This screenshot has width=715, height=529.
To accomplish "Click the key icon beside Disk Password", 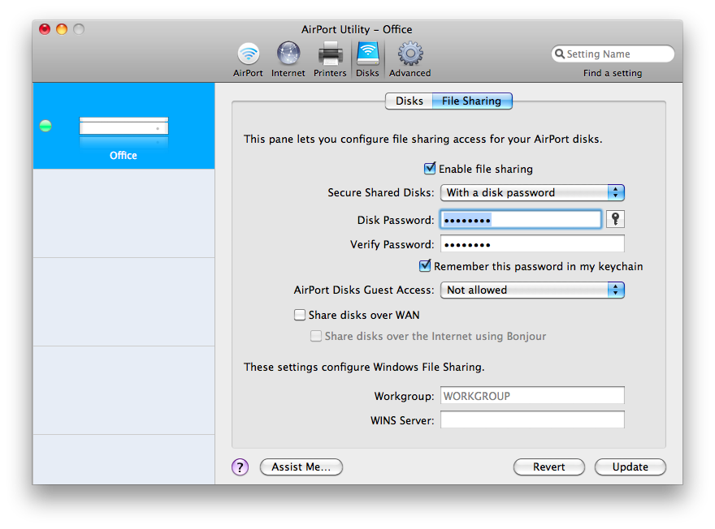I will click(615, 219).
